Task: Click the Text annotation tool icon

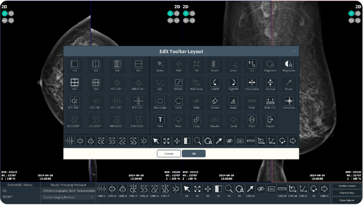Action: click(x=160, y=120)
